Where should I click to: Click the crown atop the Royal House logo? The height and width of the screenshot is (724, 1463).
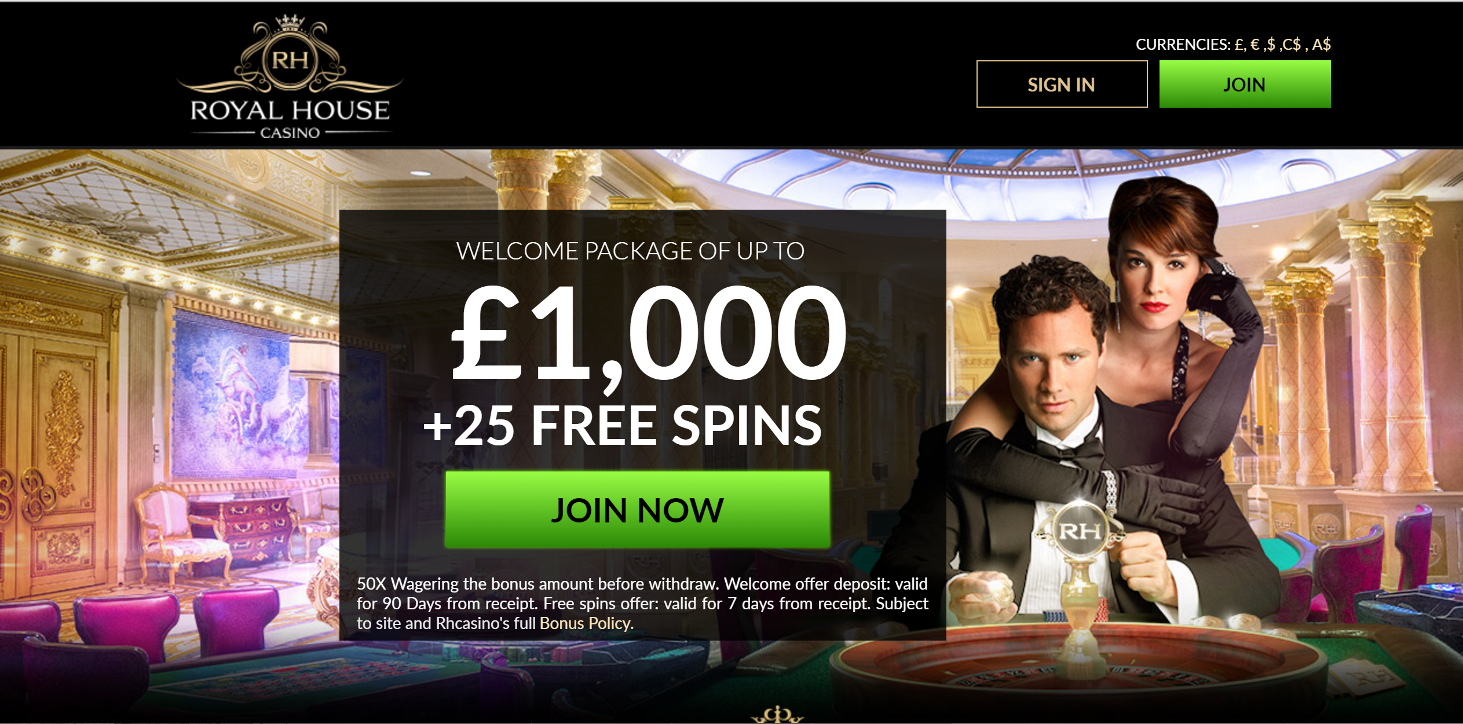pyautogui.click(x=290, y=23)
